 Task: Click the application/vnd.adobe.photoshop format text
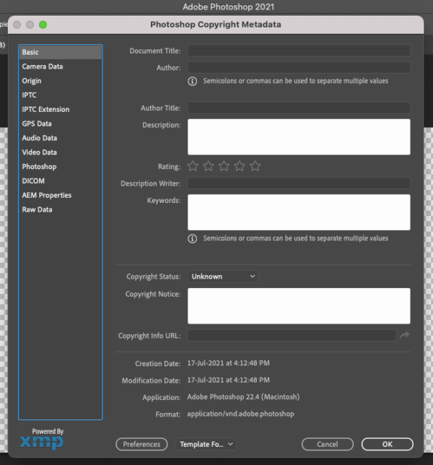click(240, 414)
